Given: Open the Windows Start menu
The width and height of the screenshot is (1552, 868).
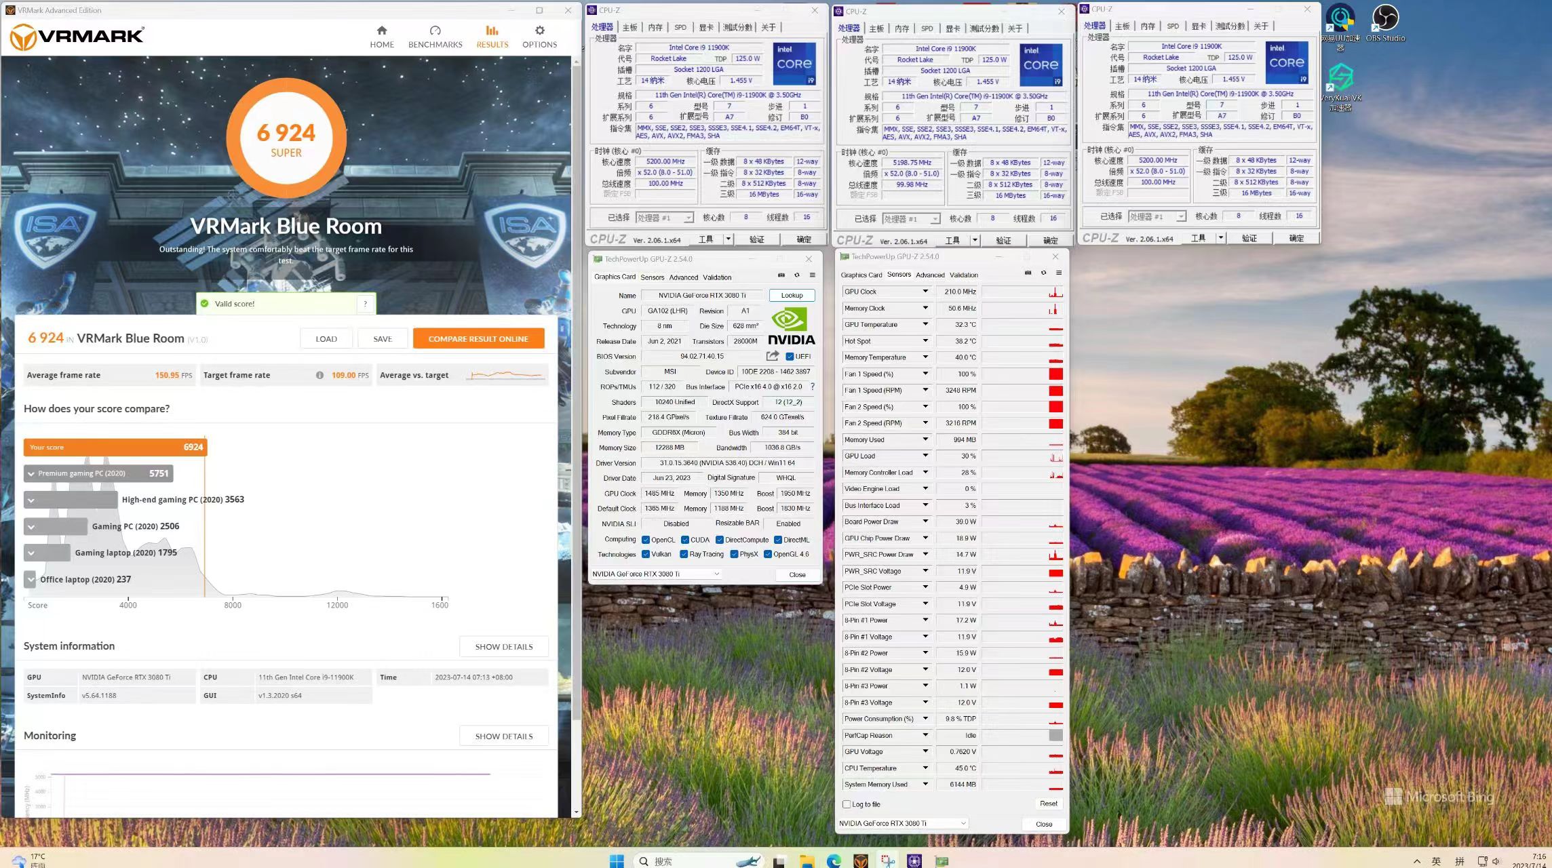Looking at the screenshot, I should click(617, 861).
